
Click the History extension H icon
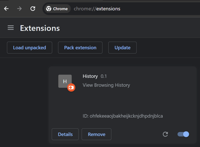(65, 81)
